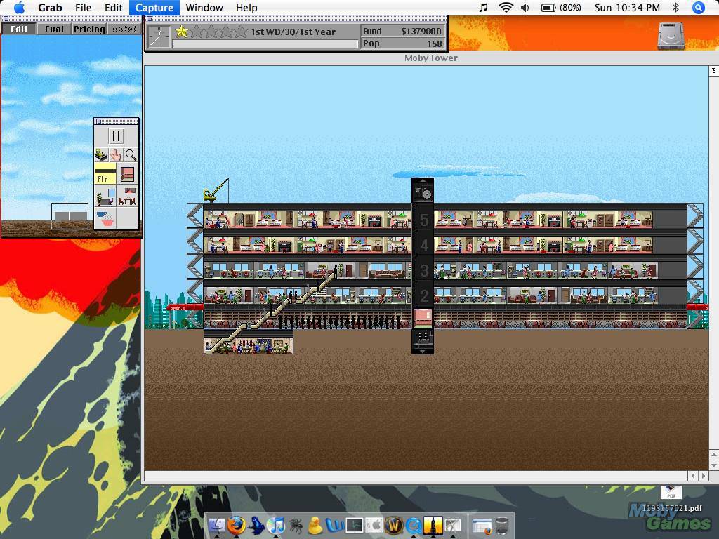Click the clock Sun 10:34 PM
This screenshot has height=539, width=719.
point(627,7)
